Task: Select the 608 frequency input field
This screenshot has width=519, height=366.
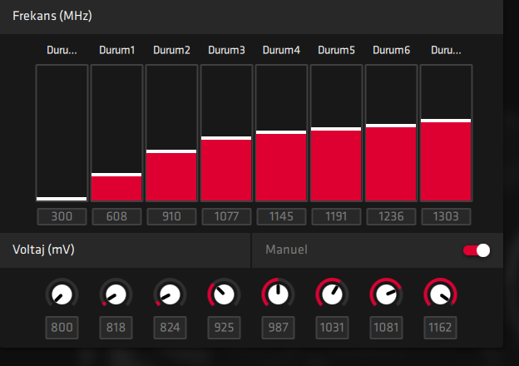Action: pyautogui.click(x=116, y=216)
